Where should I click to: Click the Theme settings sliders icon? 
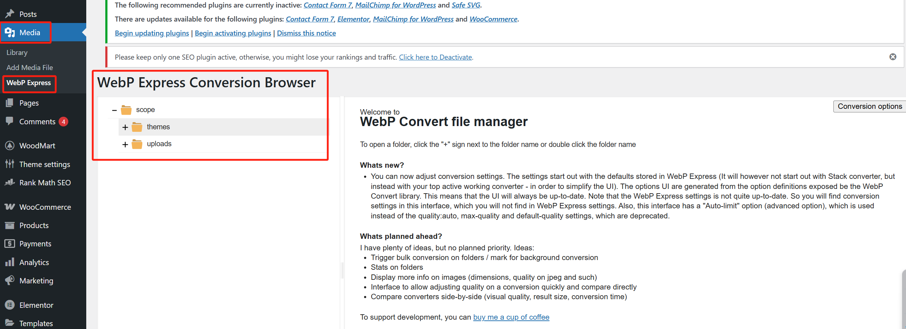pyautogui.click(x=10, y=164)
